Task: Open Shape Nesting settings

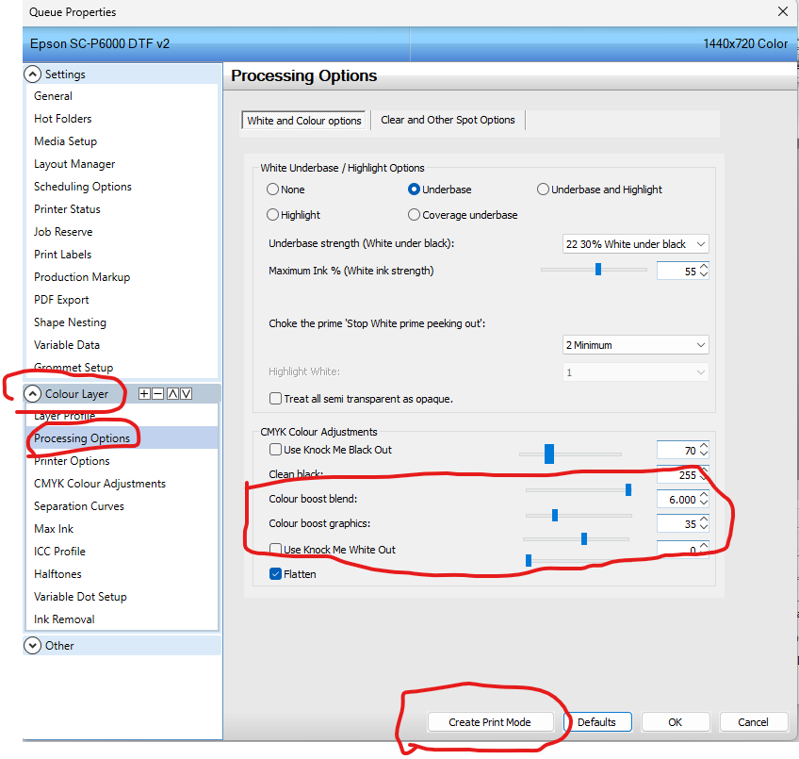Action: (x=70, y=322)
